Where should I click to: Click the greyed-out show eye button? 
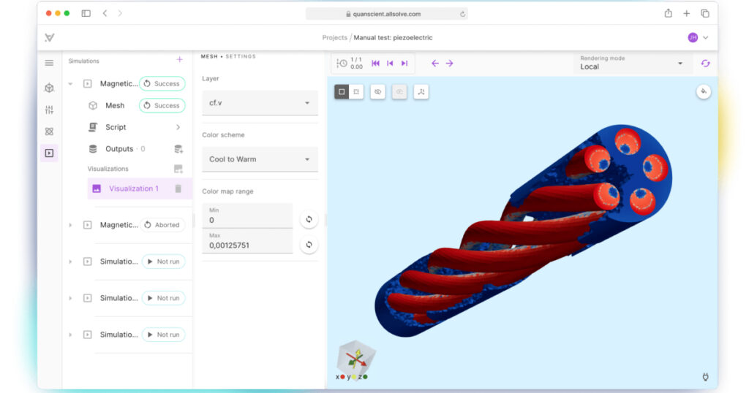[x=399, y=91]
